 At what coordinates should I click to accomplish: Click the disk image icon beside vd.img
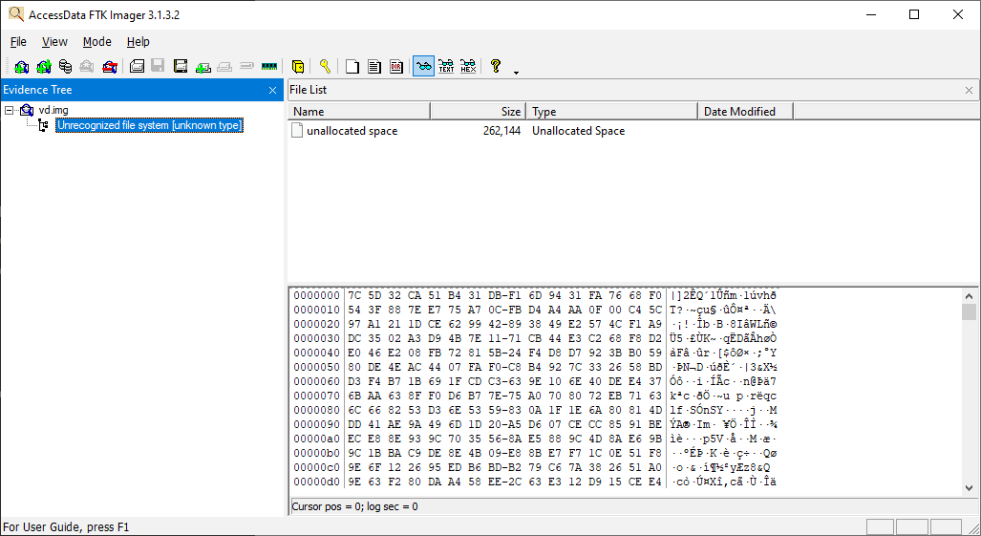pos(27,110)
